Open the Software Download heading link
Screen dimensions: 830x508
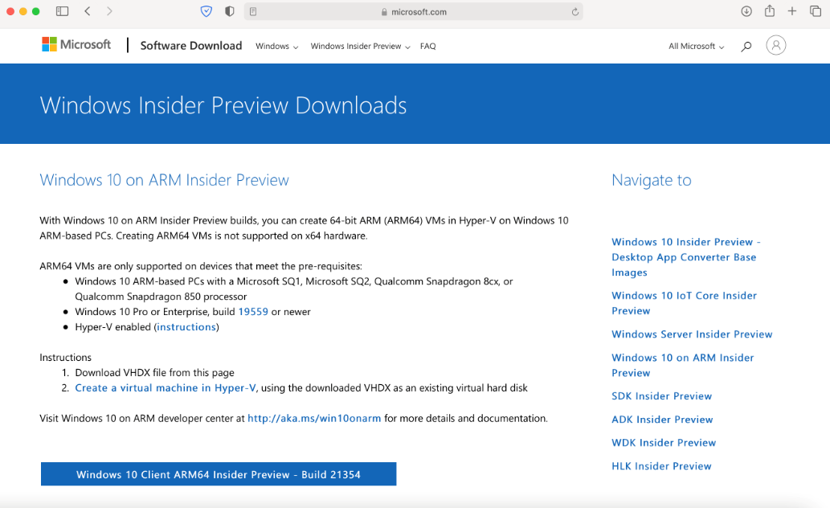(191, 46)
